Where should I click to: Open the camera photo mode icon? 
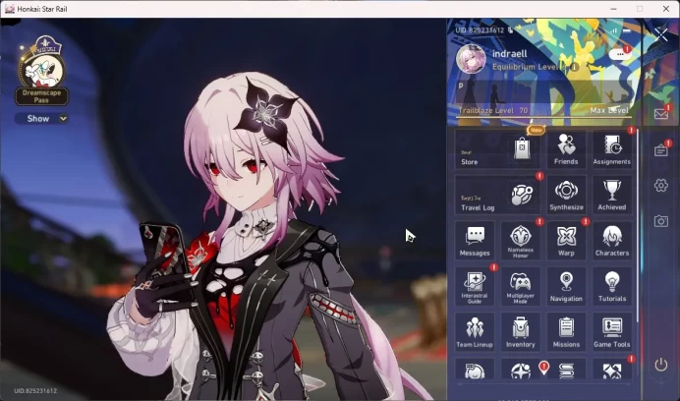click(x=661, y=221)
